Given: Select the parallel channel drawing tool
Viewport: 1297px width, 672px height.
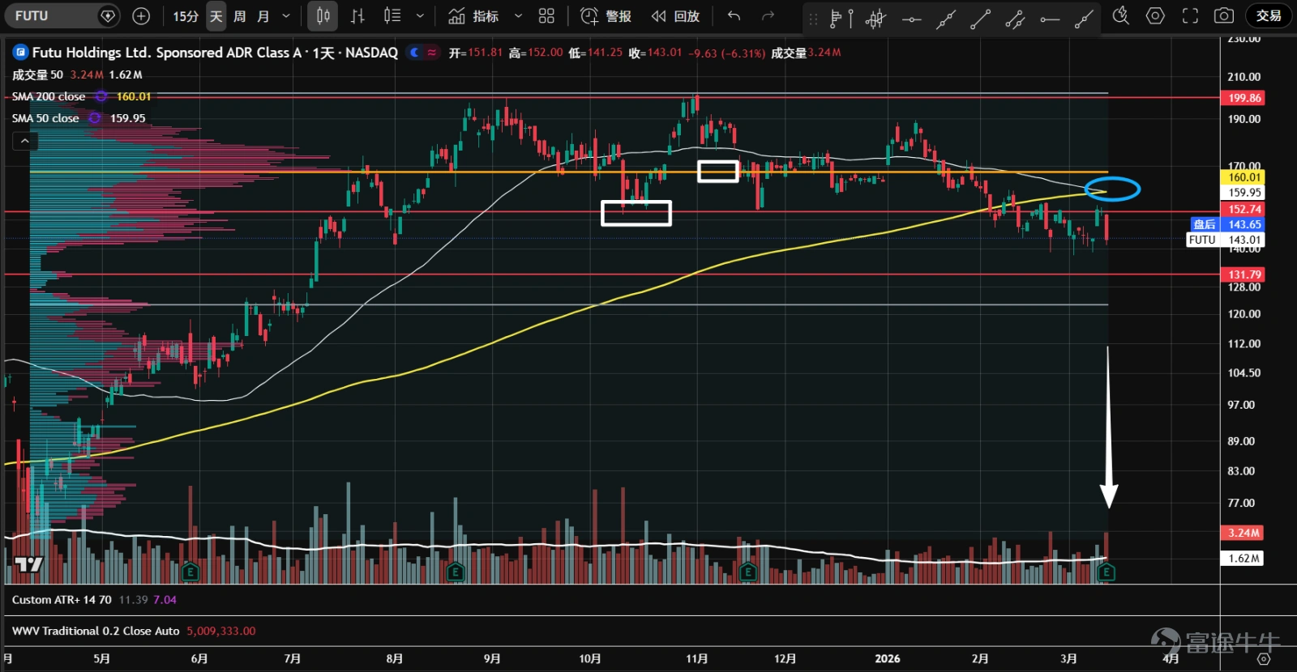Looking at the screenshot, I should [x=1015, y=19].
